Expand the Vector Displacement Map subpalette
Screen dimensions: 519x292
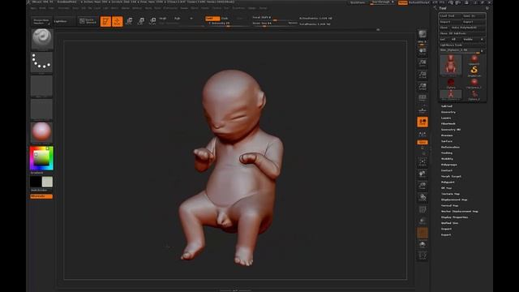click(x=460, y=211)
